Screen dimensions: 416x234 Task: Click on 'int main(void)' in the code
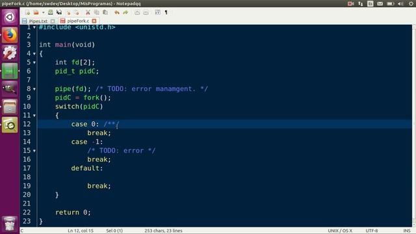(67, 45)
